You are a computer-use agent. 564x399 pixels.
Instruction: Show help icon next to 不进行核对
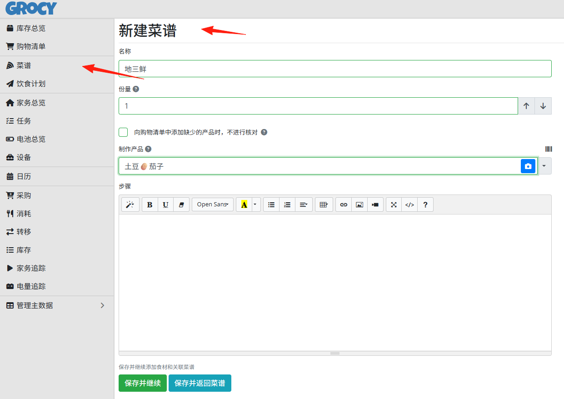pos(264,132)
